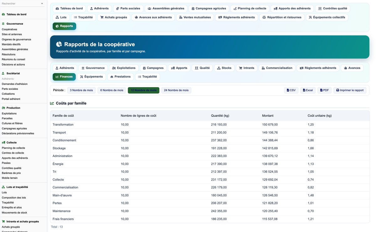Open Campagnes agricoles top tab
This screenshot has height=232, width=376.
point(209,8)
